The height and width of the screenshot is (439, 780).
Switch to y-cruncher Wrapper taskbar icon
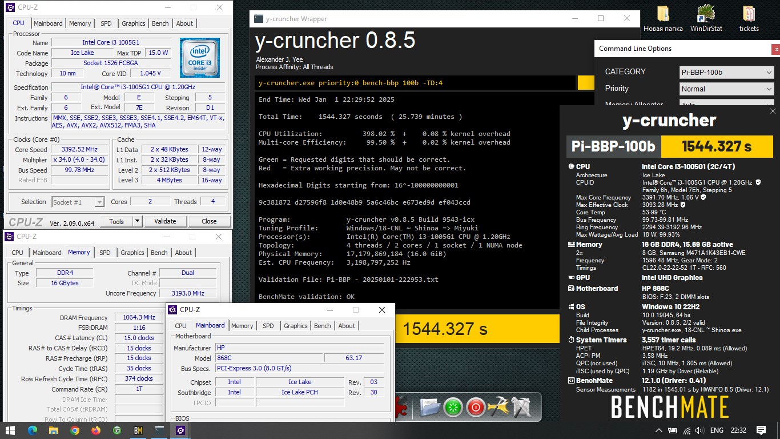pos(159,430)
